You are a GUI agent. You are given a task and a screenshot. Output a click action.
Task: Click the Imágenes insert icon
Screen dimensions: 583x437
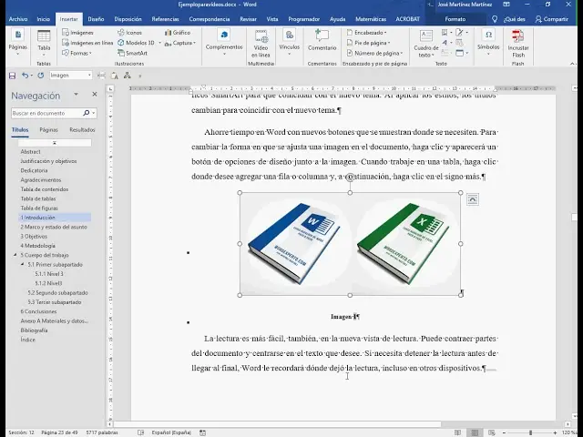(x=77, y=33)
